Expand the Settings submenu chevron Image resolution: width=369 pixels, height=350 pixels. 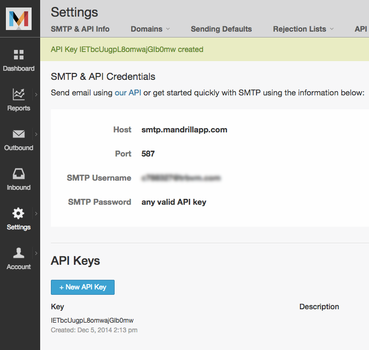coord(36,213)
